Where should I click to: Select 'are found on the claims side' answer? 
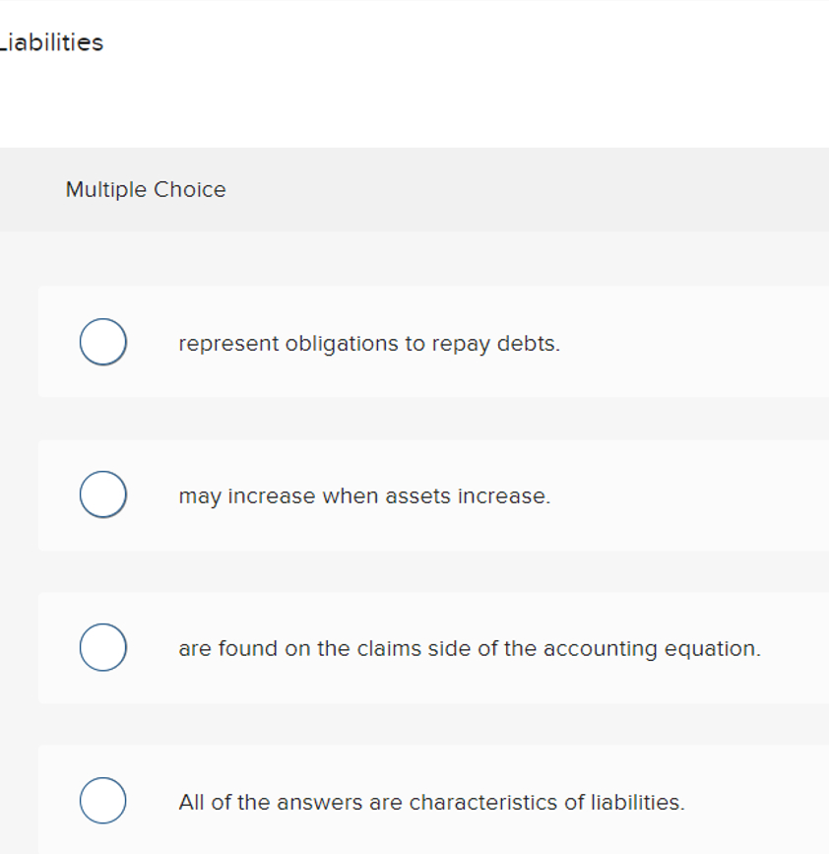pos(102,647)
